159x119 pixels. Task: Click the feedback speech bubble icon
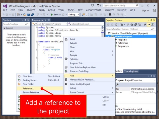click(x=93, y=5)
